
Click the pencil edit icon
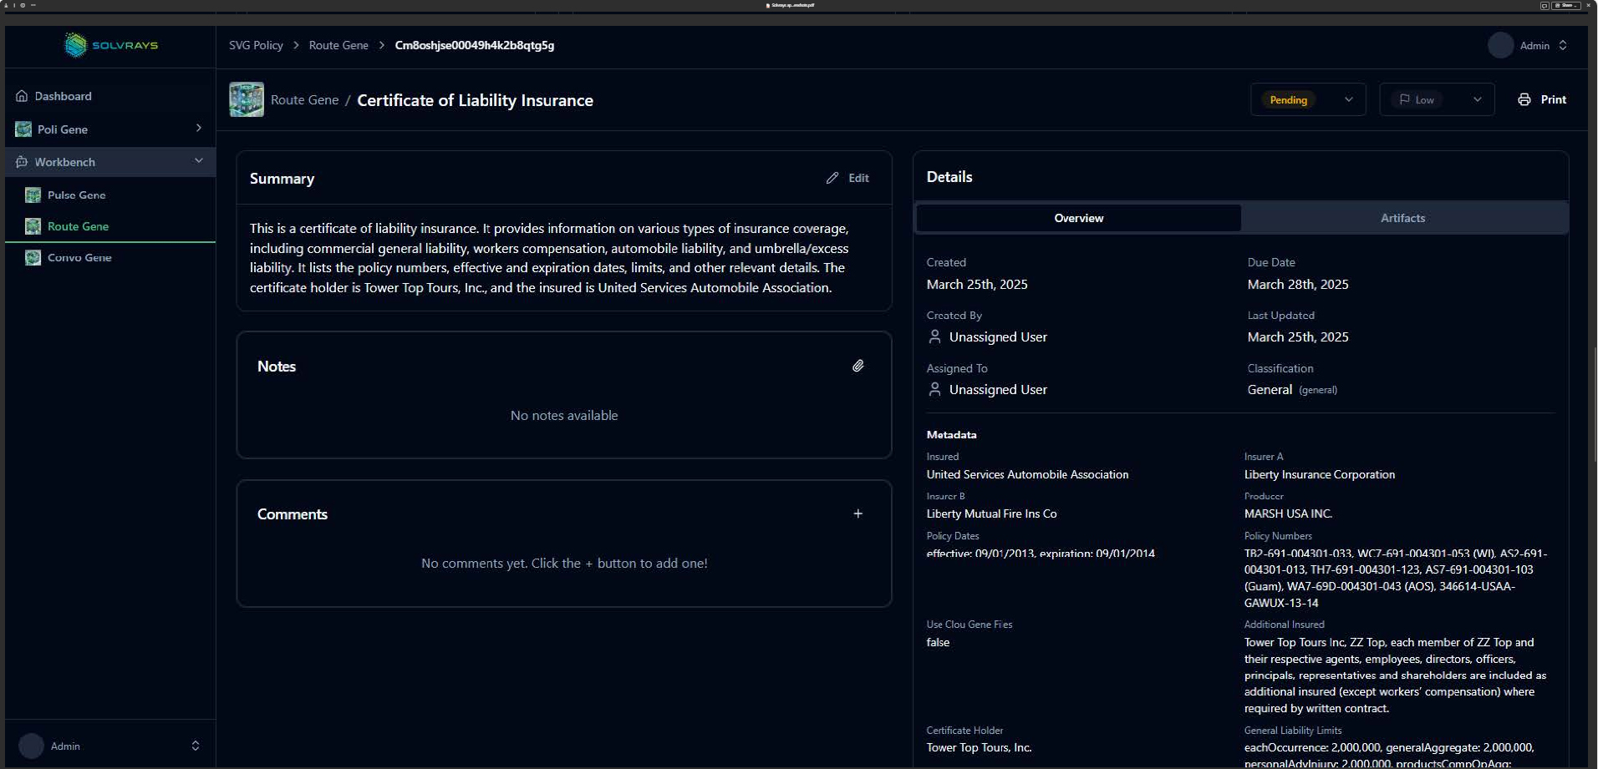click(x=832, y=178)
